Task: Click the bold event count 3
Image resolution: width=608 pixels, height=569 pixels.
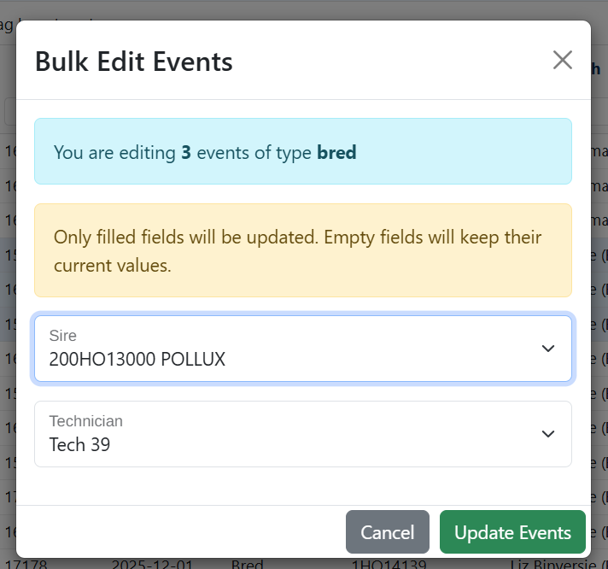Action: click(186, 153)
